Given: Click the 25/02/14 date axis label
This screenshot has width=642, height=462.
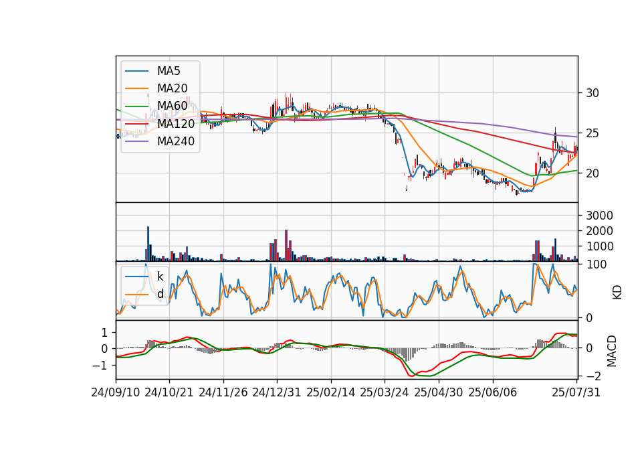Looking at the screenshot, I should pos(331,392).
